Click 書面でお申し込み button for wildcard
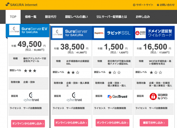The height and width of the screenshot is (128, 177). (x=154, y=123)
